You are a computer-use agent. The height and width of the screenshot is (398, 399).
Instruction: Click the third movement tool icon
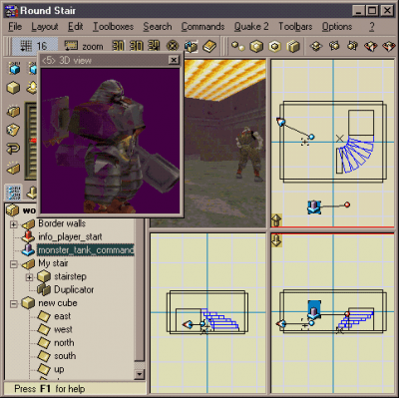pyautogui.click(x=352, y=46)
